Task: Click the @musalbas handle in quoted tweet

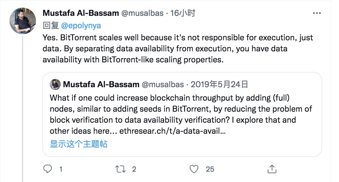Action: (163, 84)
